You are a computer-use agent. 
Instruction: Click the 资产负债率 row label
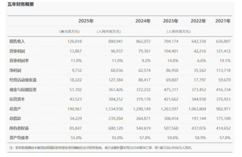pos(19,138)
